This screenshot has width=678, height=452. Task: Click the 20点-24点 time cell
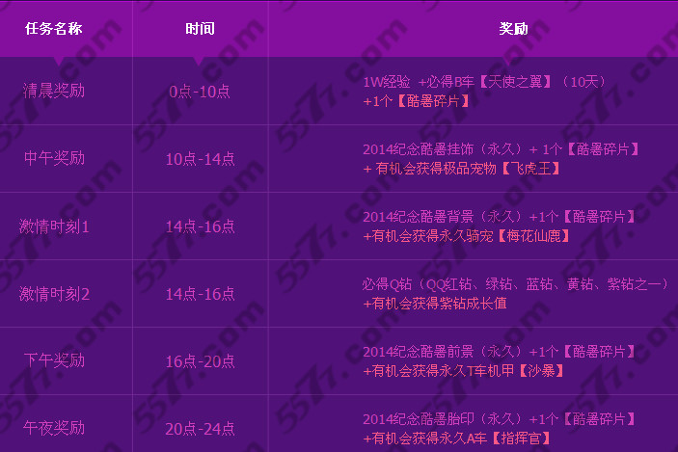pyautogui.click(x=201, y=429)
